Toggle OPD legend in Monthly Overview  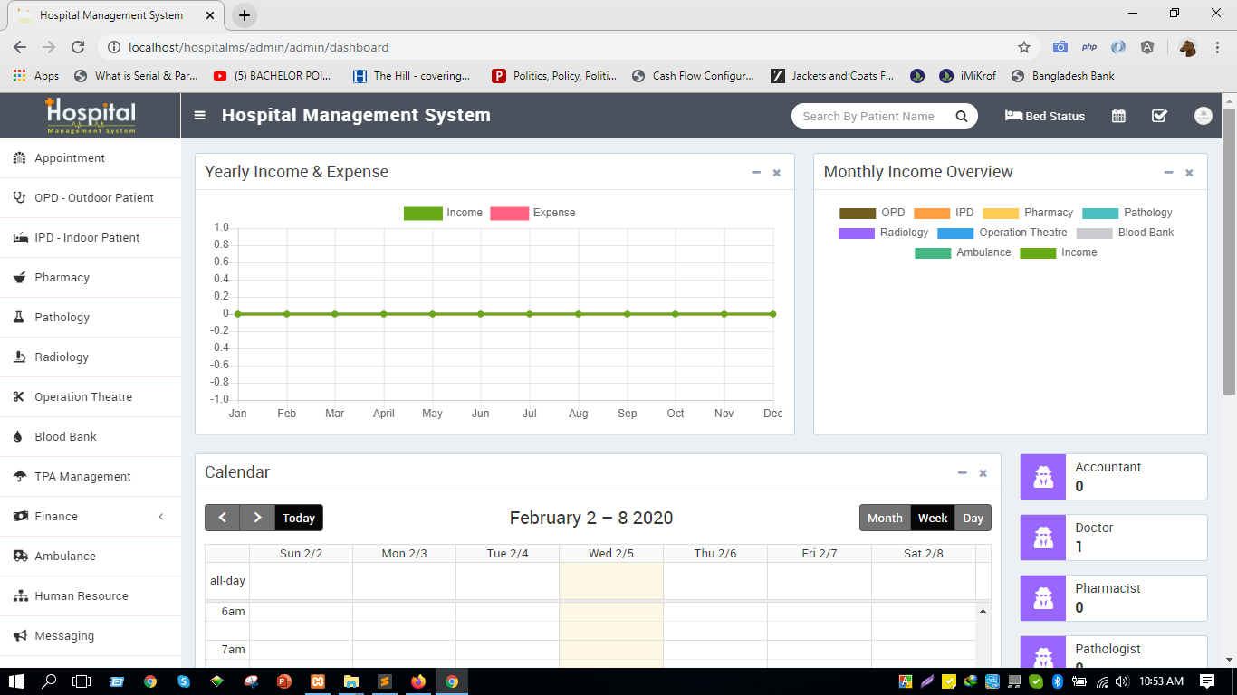pos(872,213)
